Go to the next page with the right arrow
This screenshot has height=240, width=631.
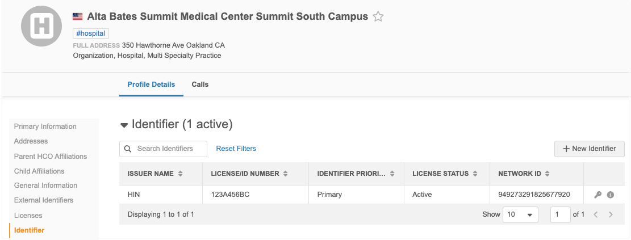click(611, 214)
